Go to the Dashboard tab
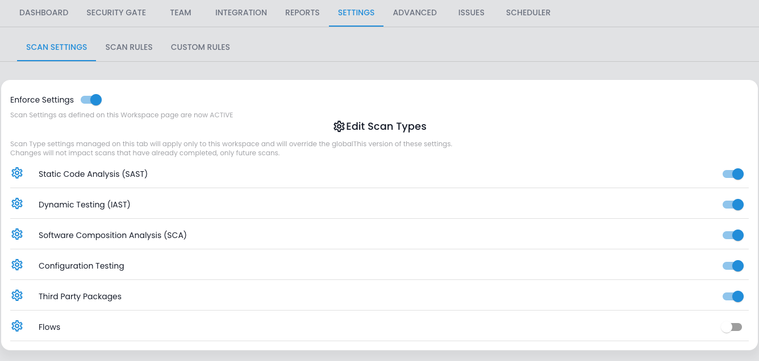The height and width of the screenshot is (361, 759). pos(44,12)
